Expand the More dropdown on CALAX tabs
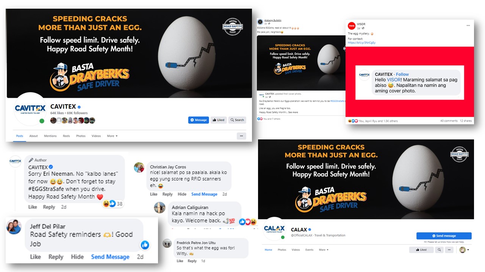Image resolution: width=485 pixels, height=272 pixels. 323,250
